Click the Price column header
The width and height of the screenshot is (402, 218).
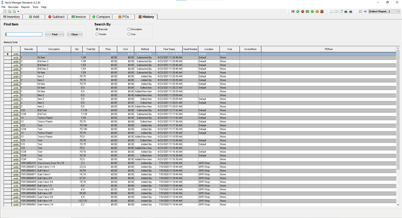[108, 49]
